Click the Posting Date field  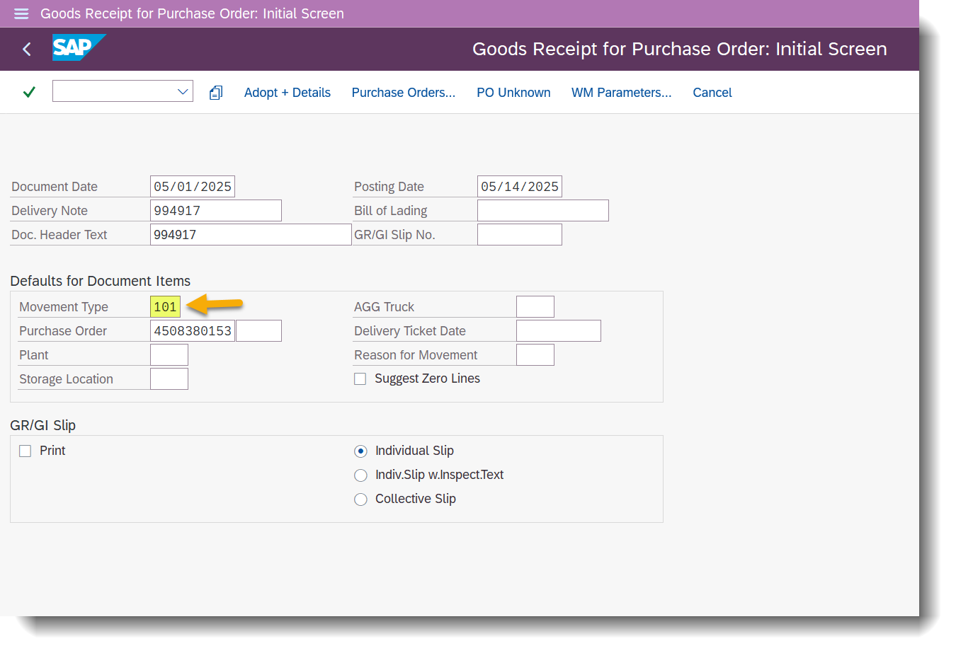pos(519,185)
